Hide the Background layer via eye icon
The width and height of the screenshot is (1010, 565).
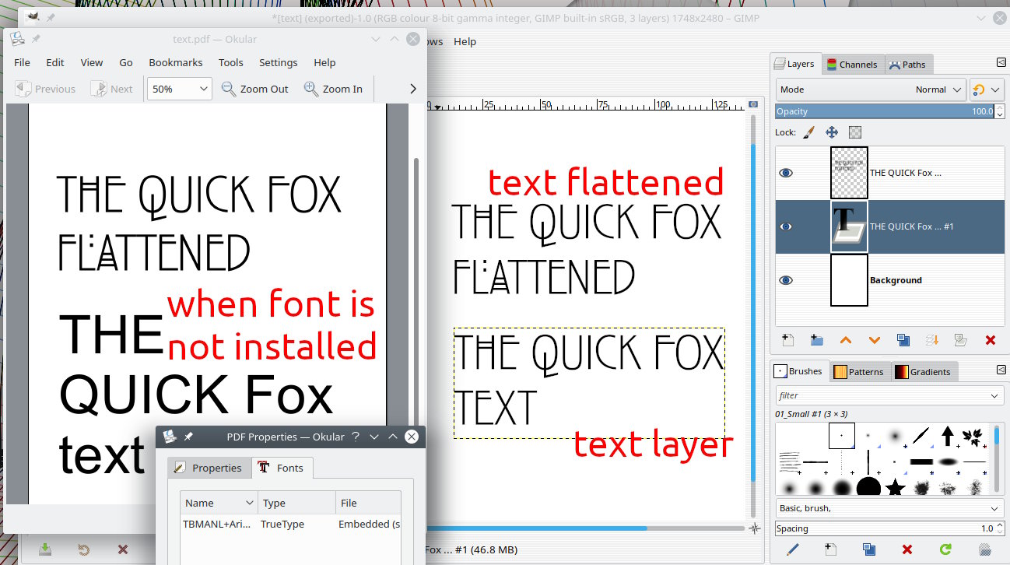786,280
